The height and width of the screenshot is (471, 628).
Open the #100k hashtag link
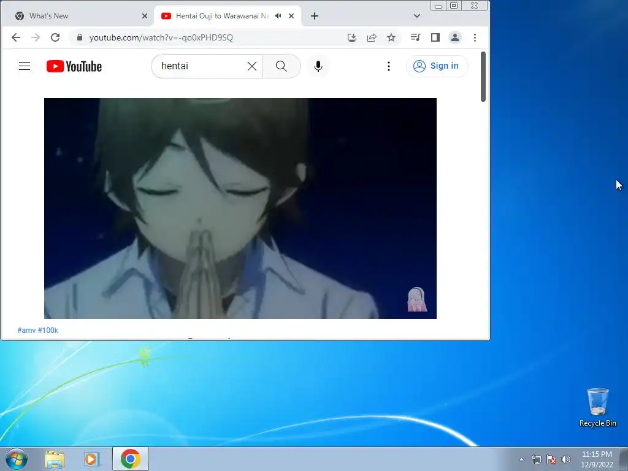click(48, 331)
